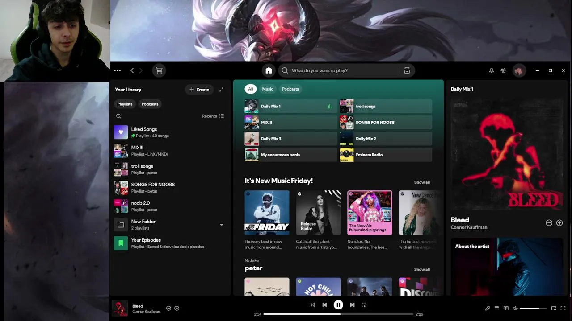Pause the current track
This screenshot has width=572, height=321.
(x=338, y=305)
